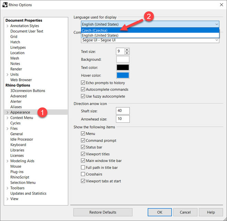Select 3Dconnexion Buttons in the tree
Image resolution: width=227 pixels, height=221 pixels.
(x=28, y=91)
